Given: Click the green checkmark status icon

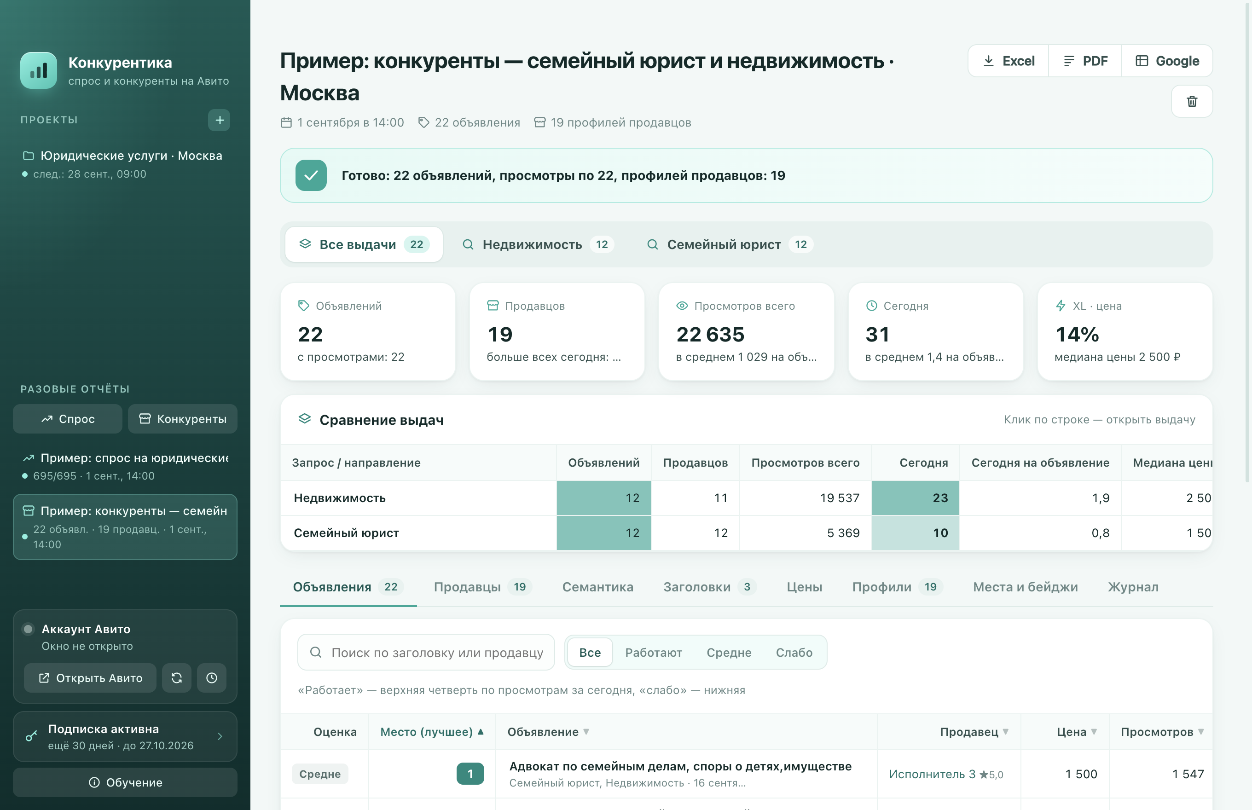Looking at the screenshot, I should 311,175.
